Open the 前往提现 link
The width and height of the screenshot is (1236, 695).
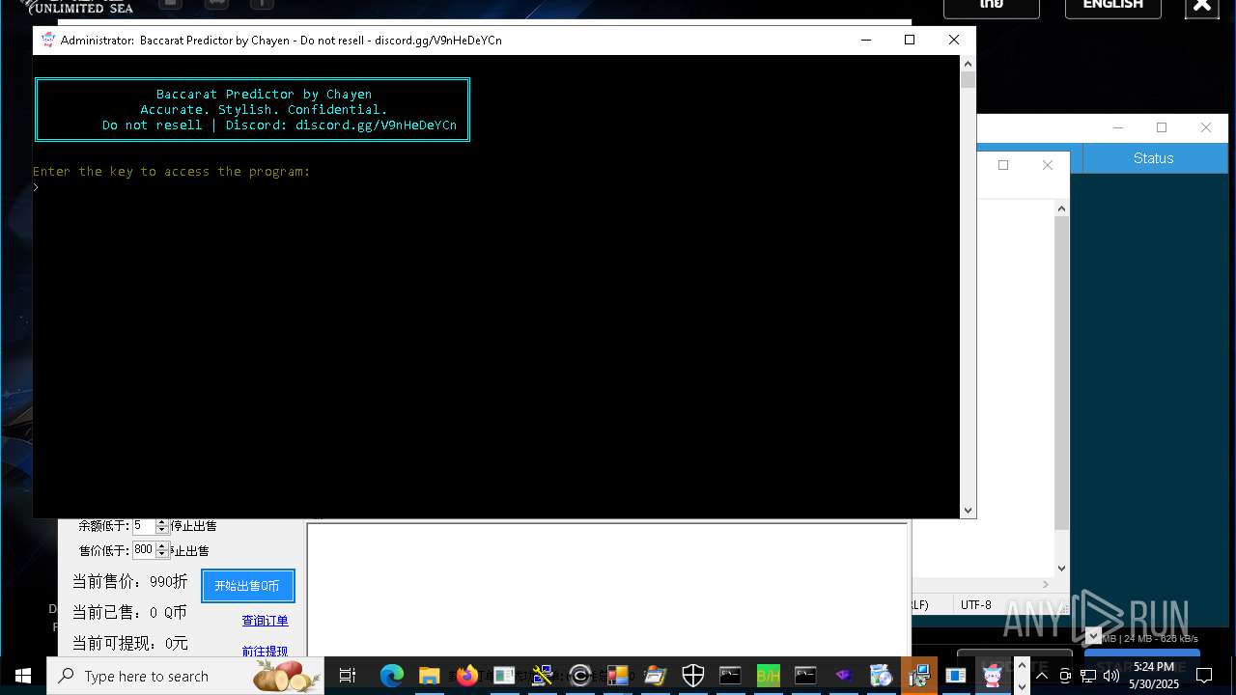(x=265, y=652)
